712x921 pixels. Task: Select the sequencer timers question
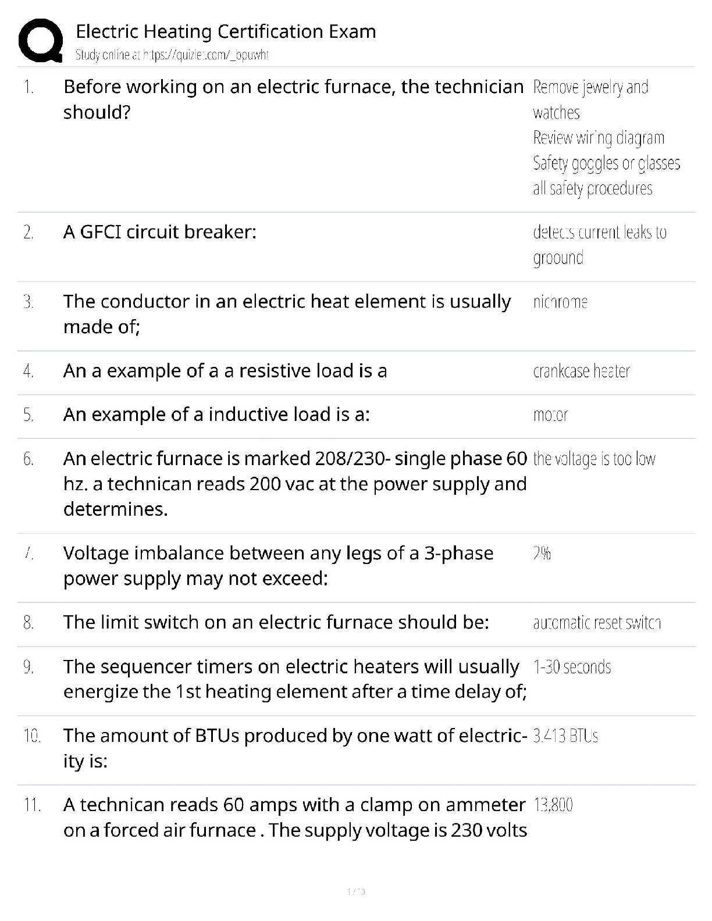click(295, 679)
